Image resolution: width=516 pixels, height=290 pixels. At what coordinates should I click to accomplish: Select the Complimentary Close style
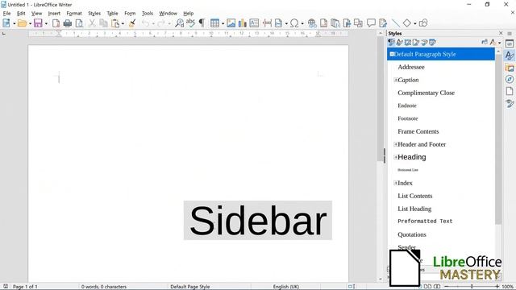pos(426,93)
